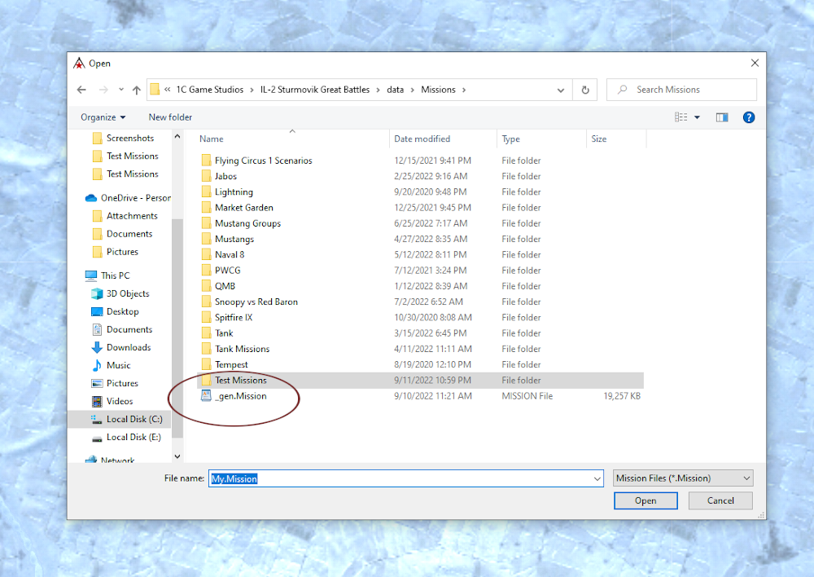This screenshot has height=577, width=814.
Task: Select the Tempest folder
Action: click(231, 364)
